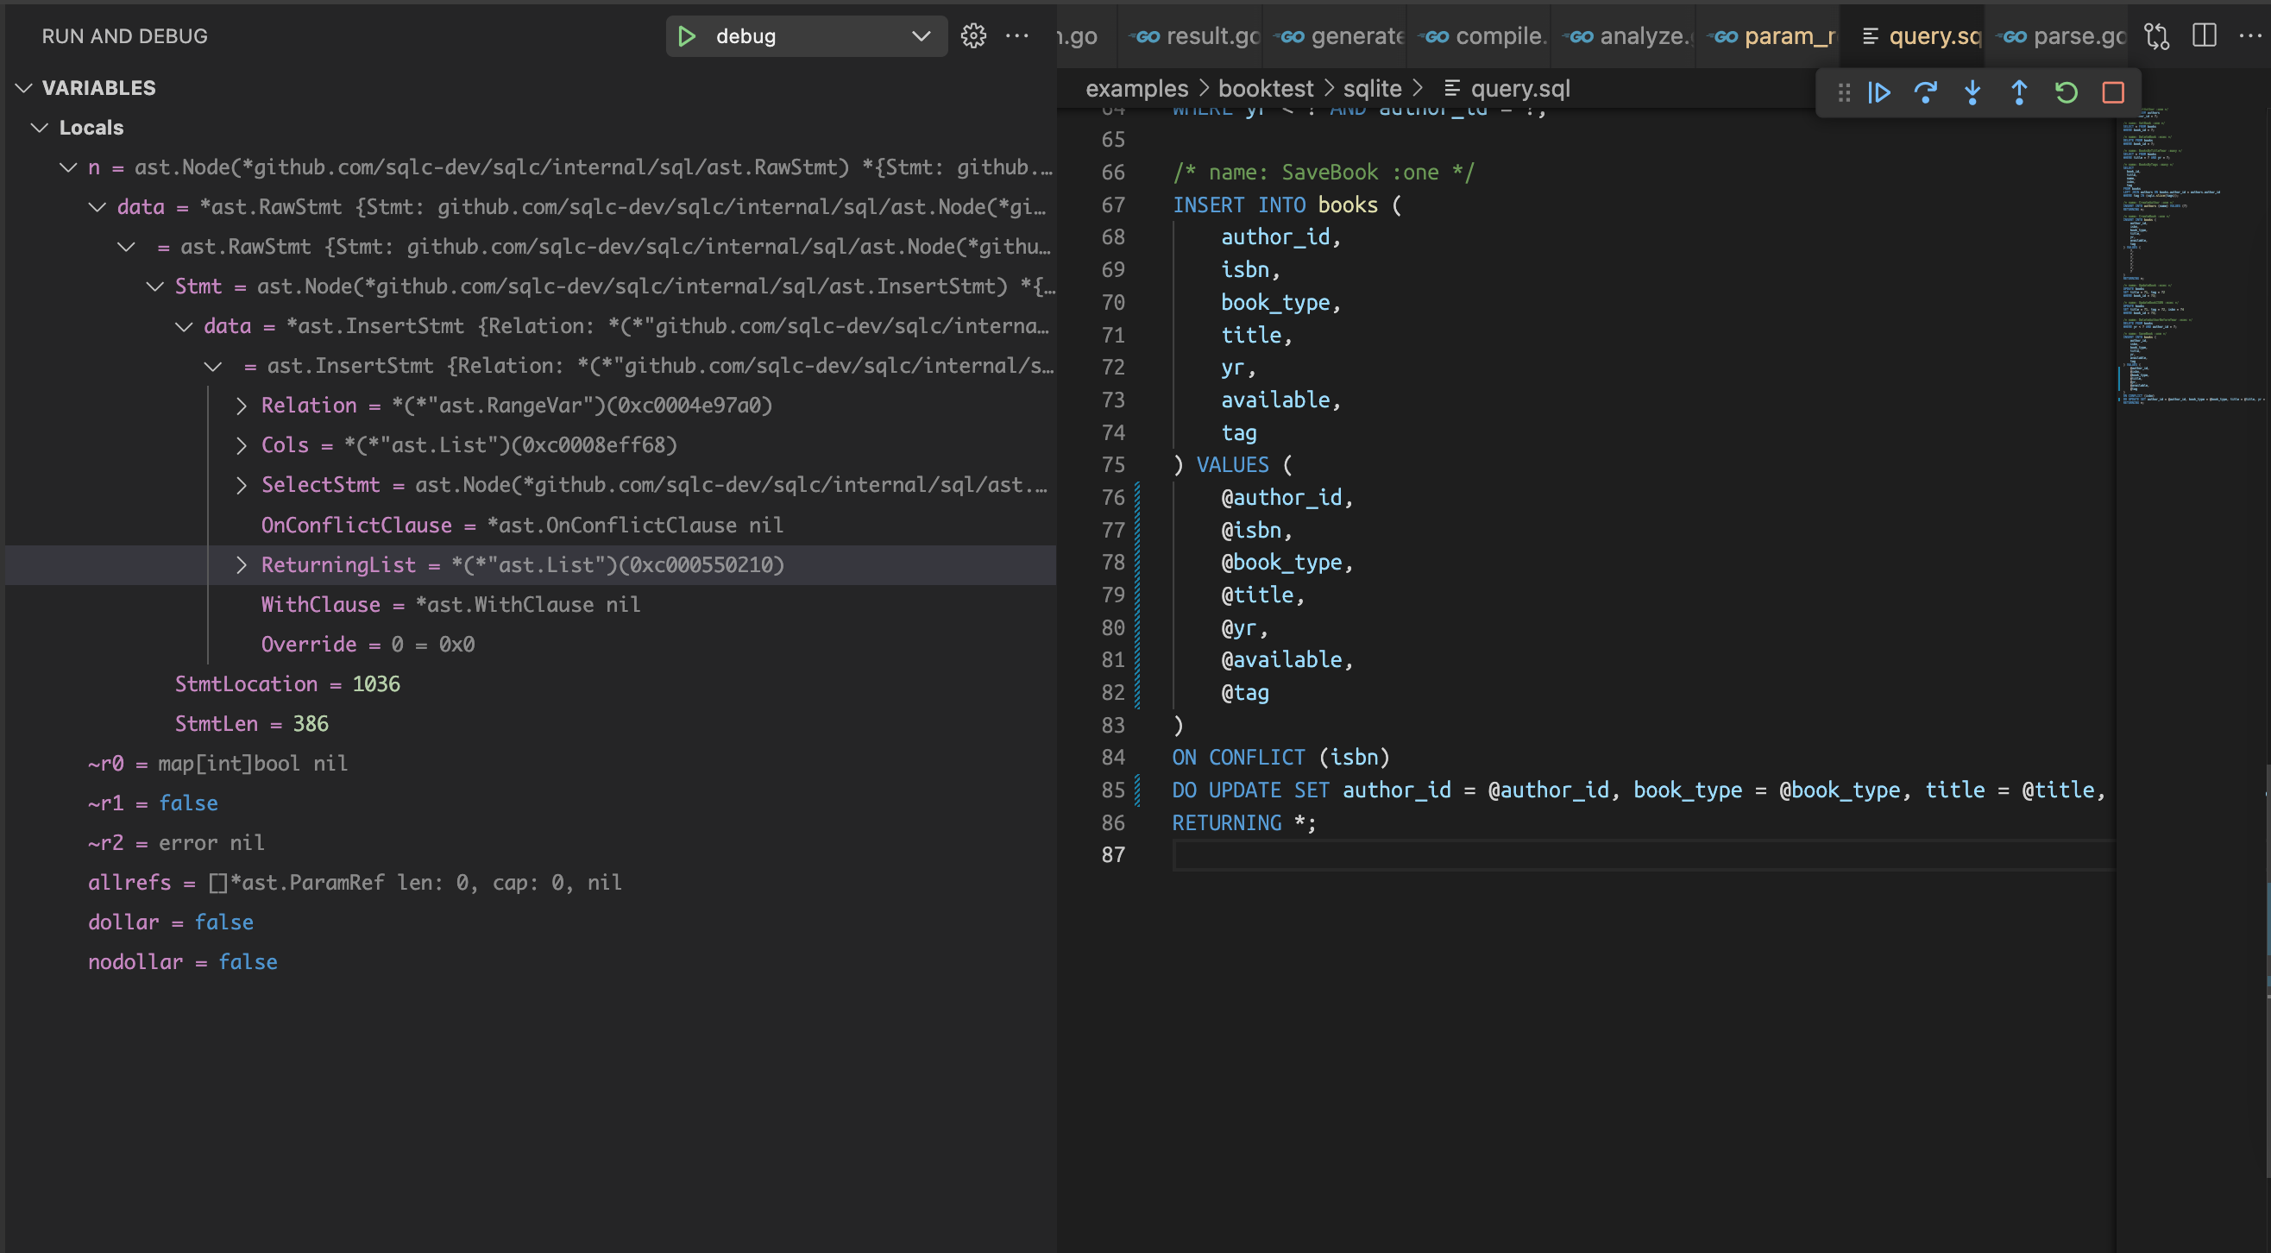Open source control changes icon in editor
Image resolution: width=2271 pixels, height=1253 pixels.
click(x=2156, y=36)
